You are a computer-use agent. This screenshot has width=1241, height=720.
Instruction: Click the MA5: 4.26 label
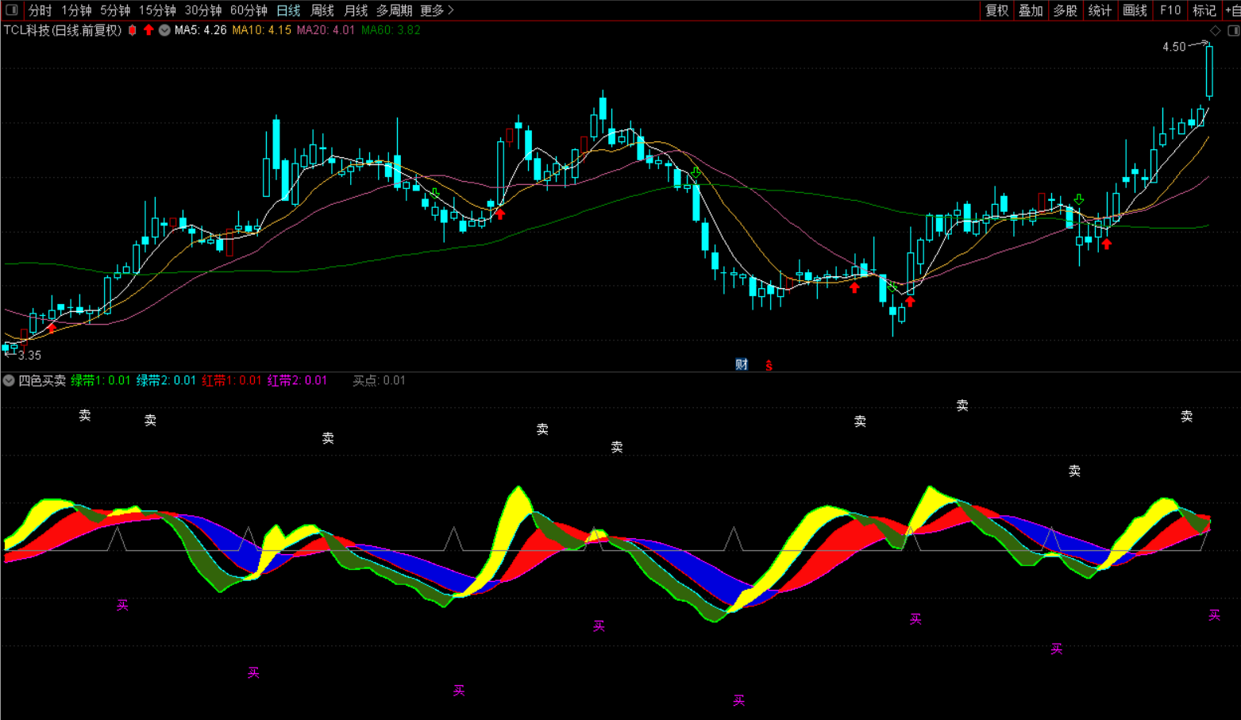coord(201,30)
